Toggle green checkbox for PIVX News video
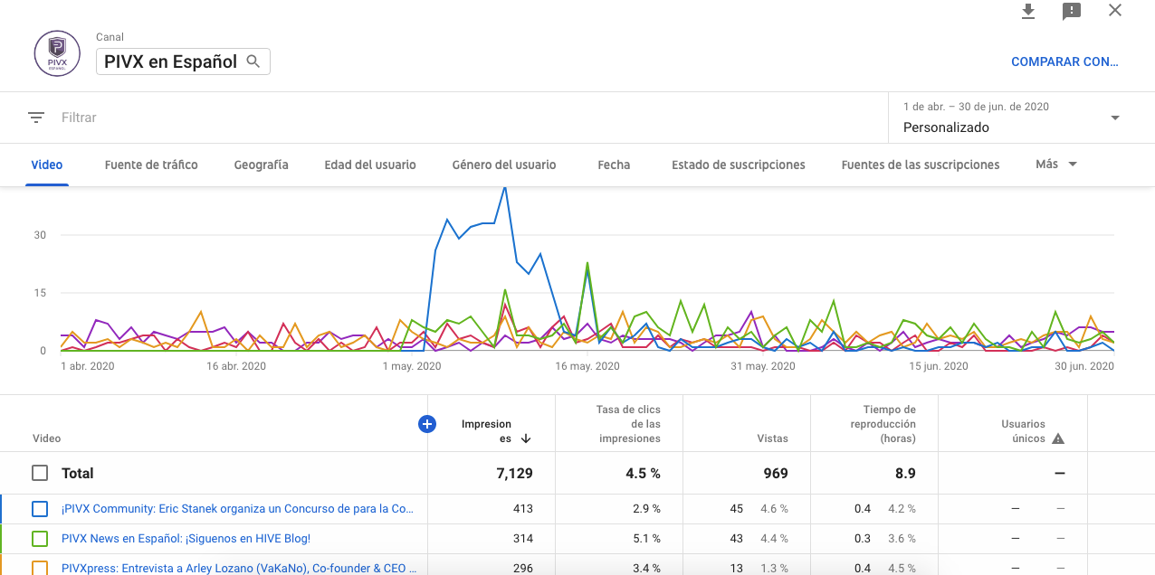1155x575 pixels. pyautogui.click(x=40, y=539)
